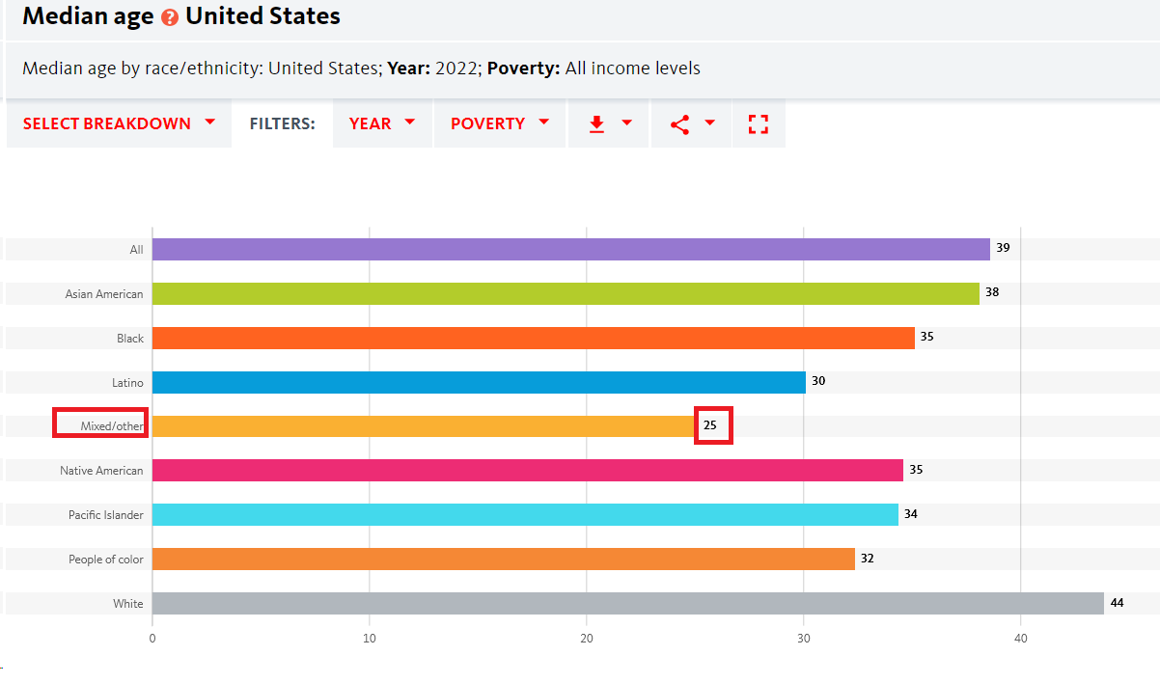The height and width of the screenshot is (683, 1160).
Task: Expand the Select Breakdown dropdown
Action: pos(120,123)
